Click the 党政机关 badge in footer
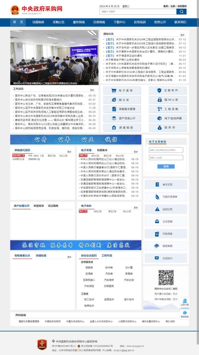 pyautogui.click(x=42, y=345)
